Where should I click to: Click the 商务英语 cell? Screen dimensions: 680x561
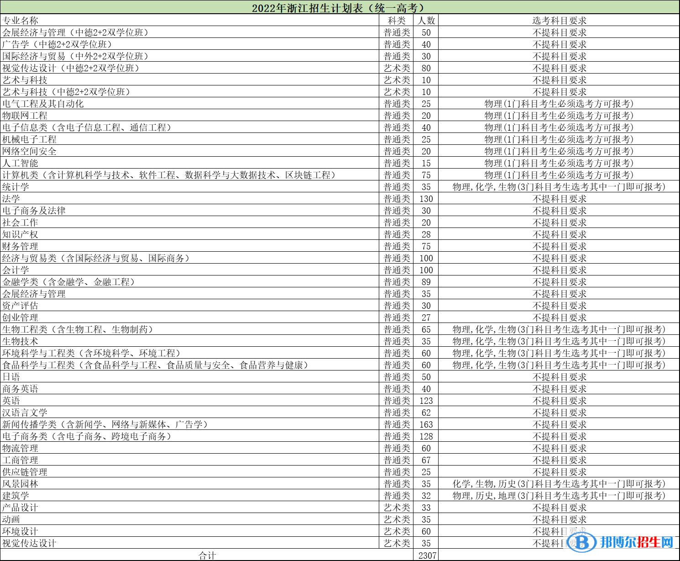coord(190,388)
